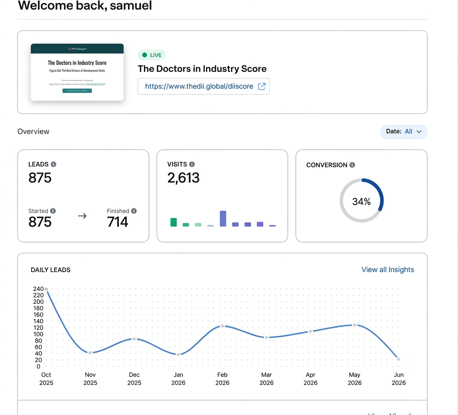Select the Dec 2025 data point

(x=135, y=339)
